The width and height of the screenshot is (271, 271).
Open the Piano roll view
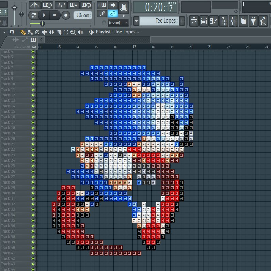pos(214,21)
